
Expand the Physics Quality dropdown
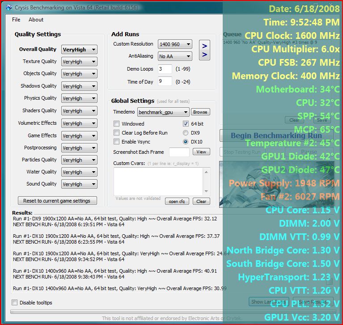[79, 98]
